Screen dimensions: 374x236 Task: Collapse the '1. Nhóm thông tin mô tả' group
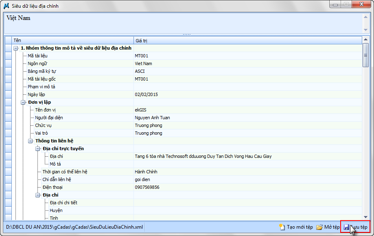[x=16, y=48]
